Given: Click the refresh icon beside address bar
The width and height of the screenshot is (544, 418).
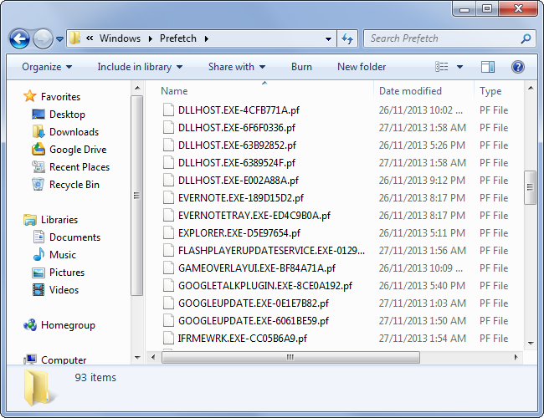Looking at the screenshot, I should 347,38.
